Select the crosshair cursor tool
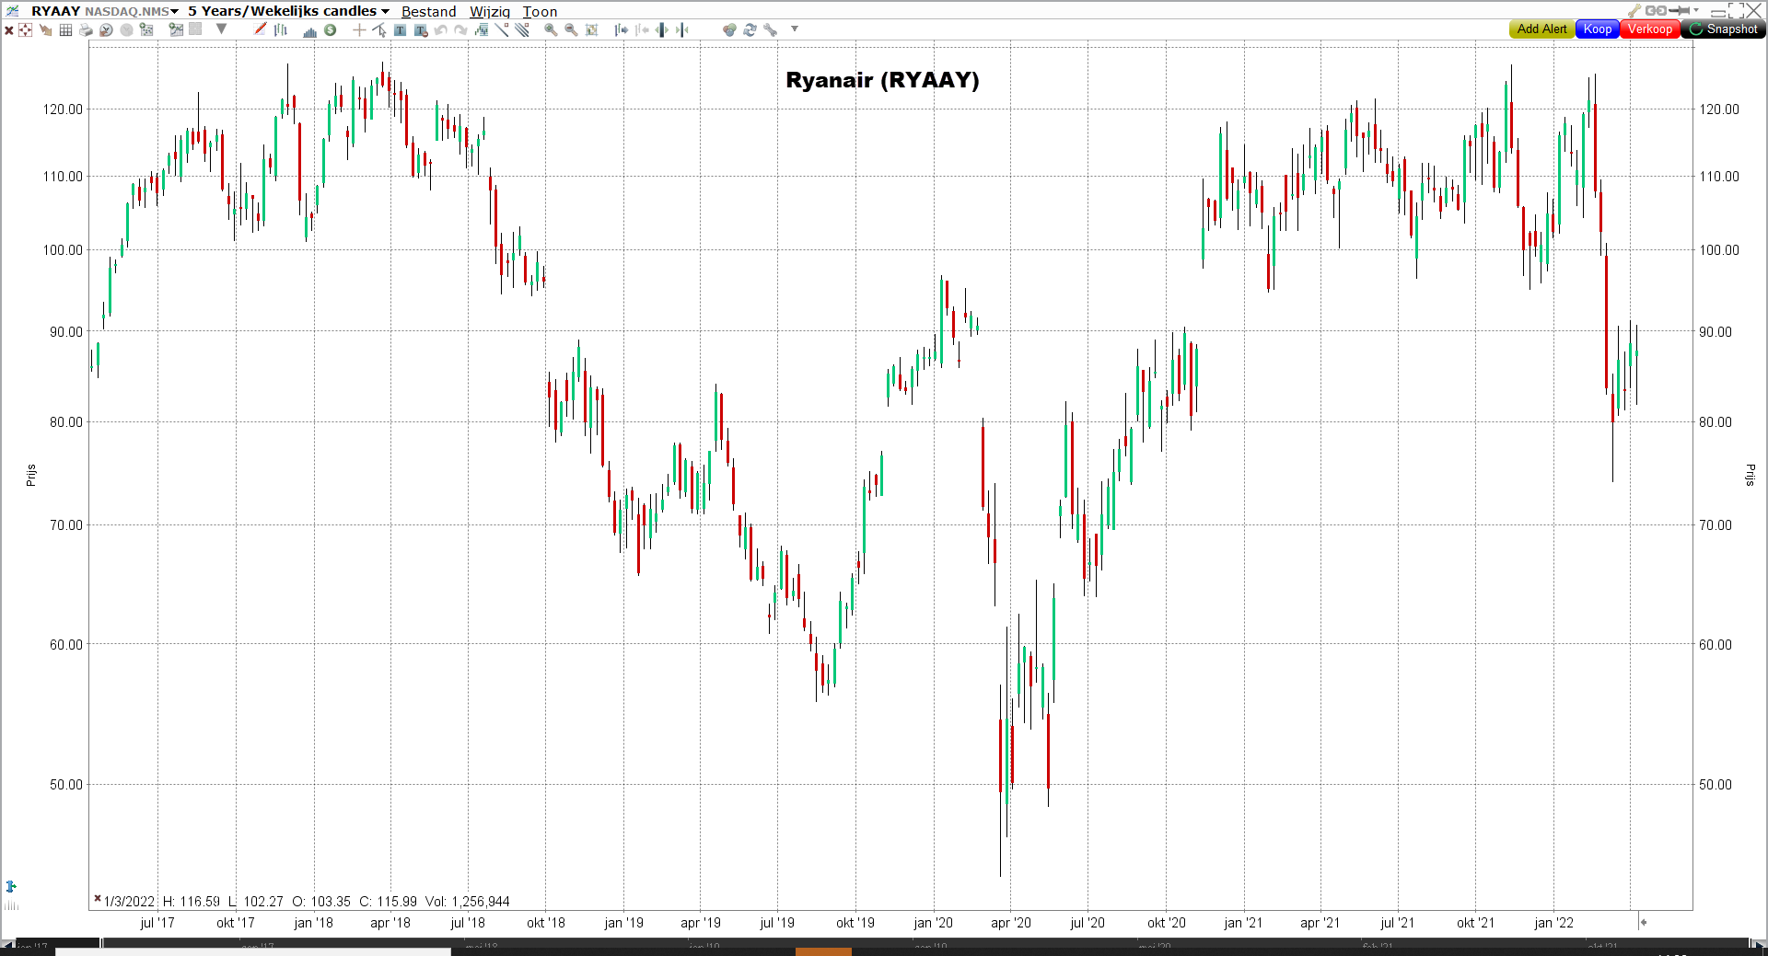The image size is (1768, 956). (x=359, y=29)
